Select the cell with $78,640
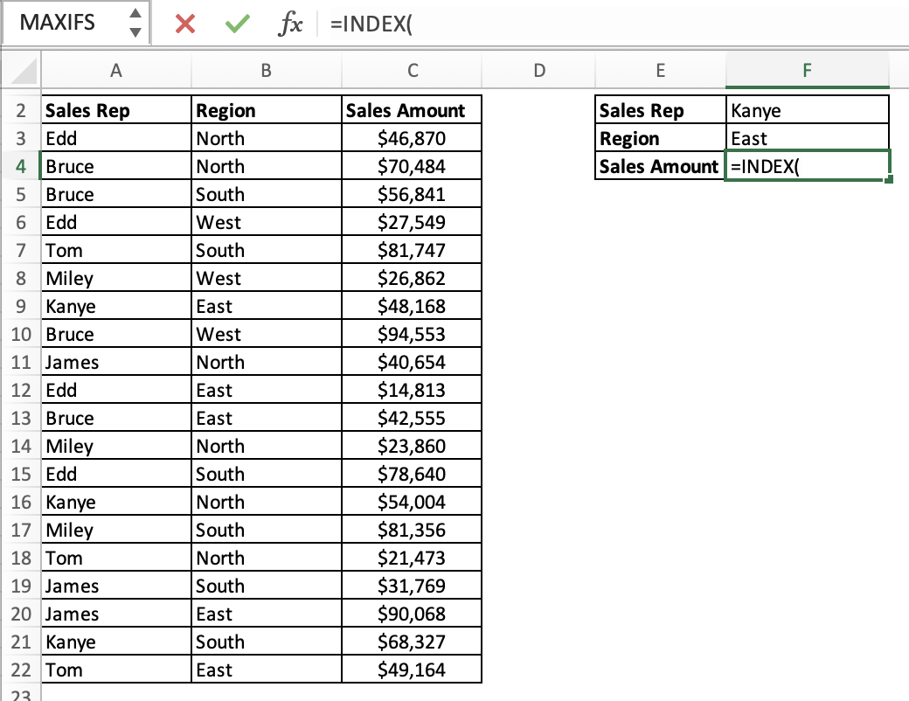 [x=412, y=475]
